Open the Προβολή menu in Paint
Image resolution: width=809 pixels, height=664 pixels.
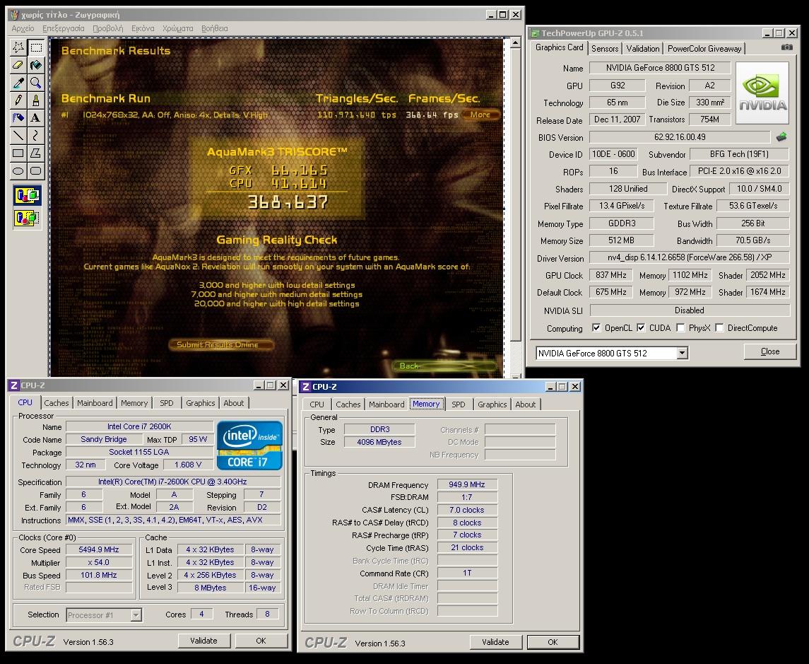coord(108,28)
